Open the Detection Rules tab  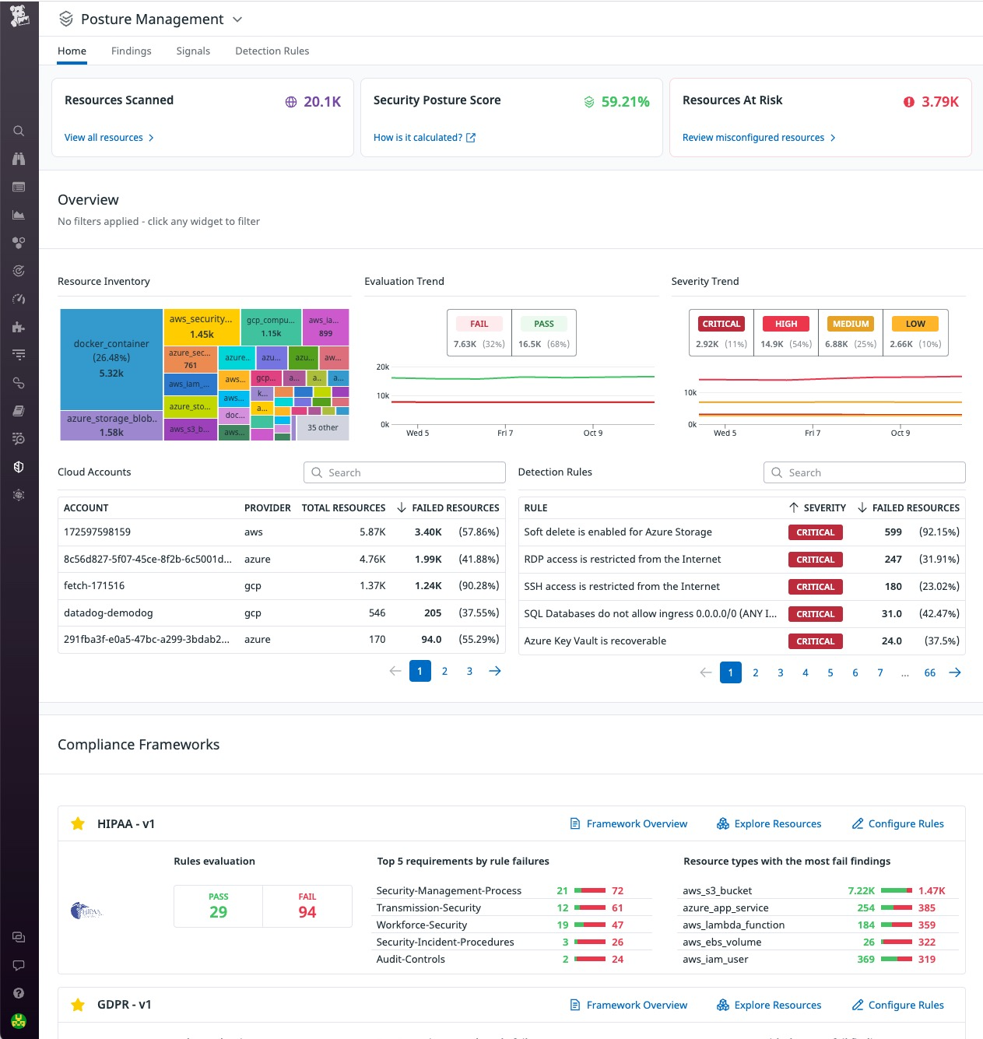pos(272,51)
